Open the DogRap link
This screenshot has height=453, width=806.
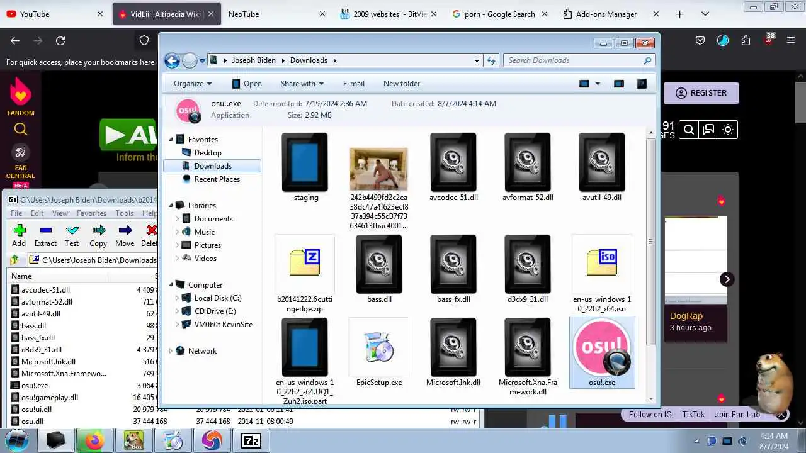pyautogui.click(x=686, y=316)
